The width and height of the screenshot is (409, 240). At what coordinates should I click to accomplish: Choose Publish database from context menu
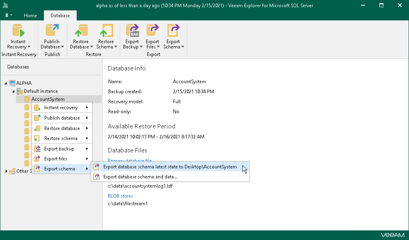[62, 118]
